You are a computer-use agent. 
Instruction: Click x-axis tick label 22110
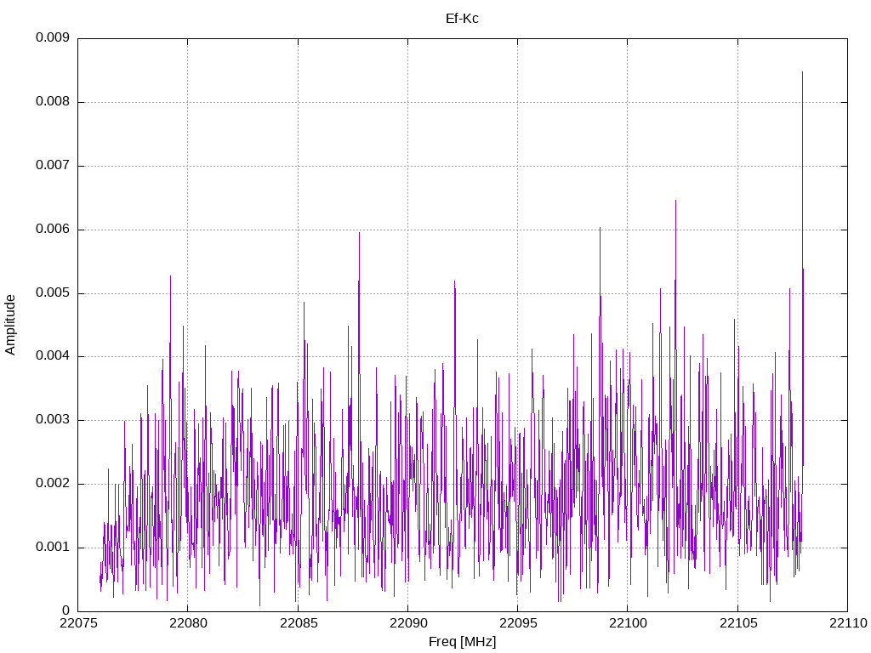pos(848,623)
